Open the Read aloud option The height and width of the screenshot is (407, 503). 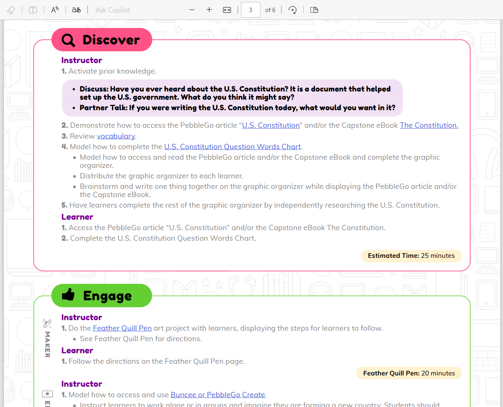pyautogui.click(x=55, y=10)
